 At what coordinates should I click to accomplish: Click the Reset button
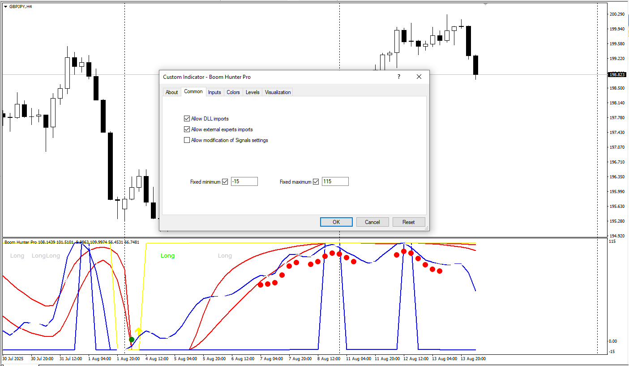click(x=409, y=222)
